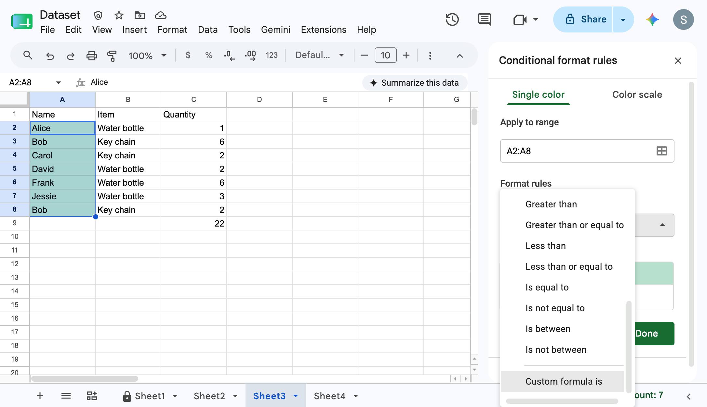The height and width of the screenshot is (407, 707).
Task: Choose Custom formula is option
Action: (562, 381)
